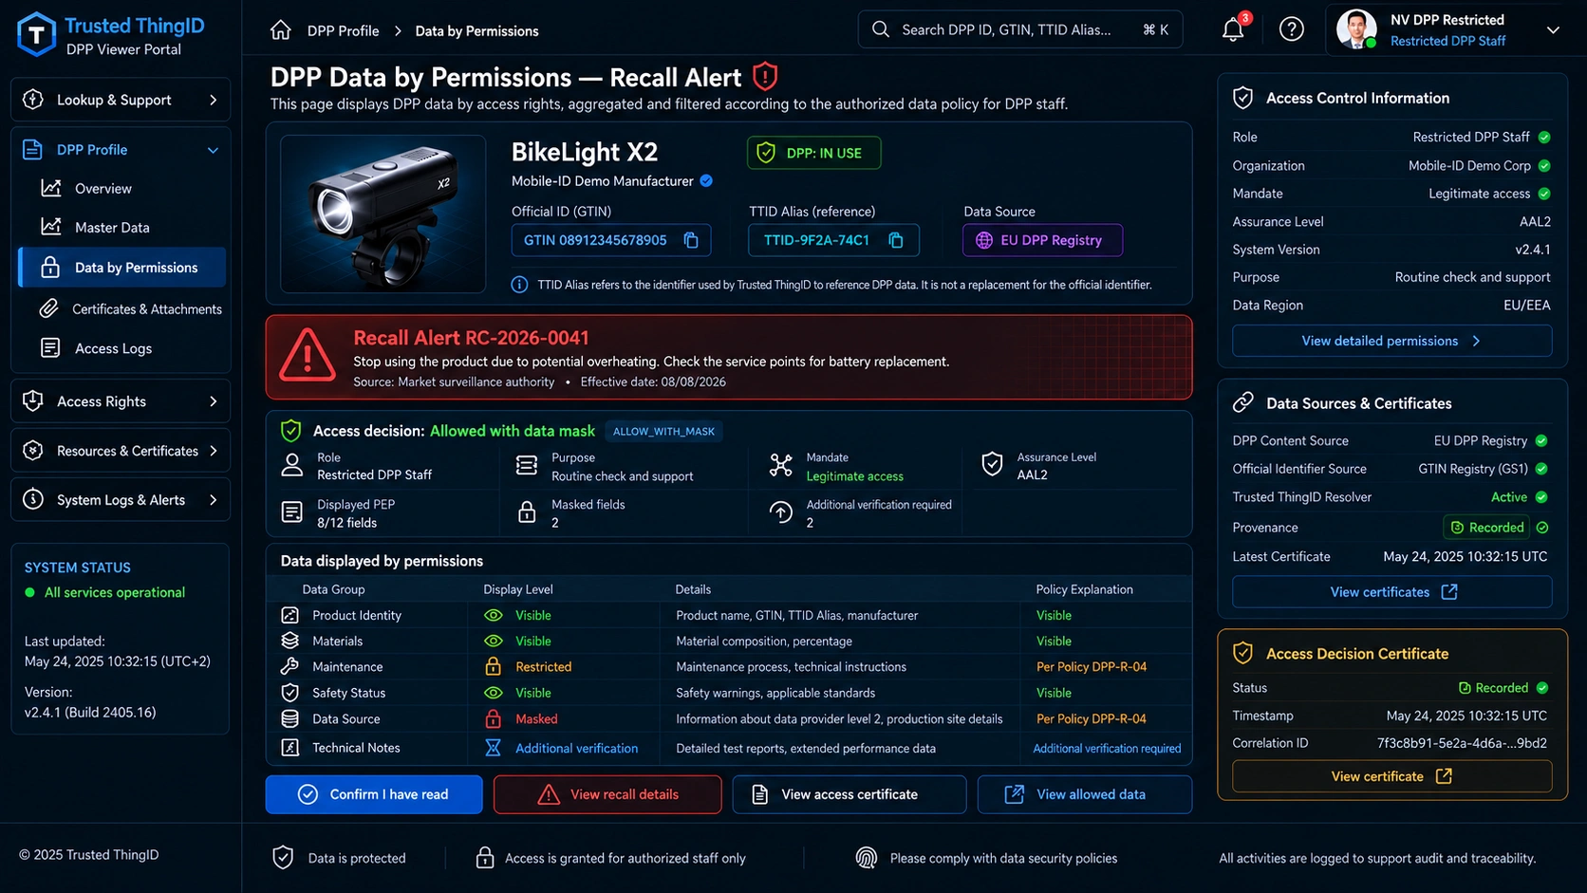Click the fingerprint data security icon
Viewport: 1587px width, 893px height.
pos(866,858)
